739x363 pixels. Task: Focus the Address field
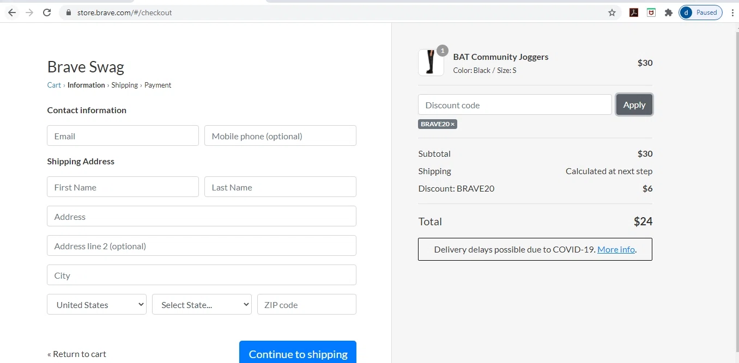coord(202,216)
